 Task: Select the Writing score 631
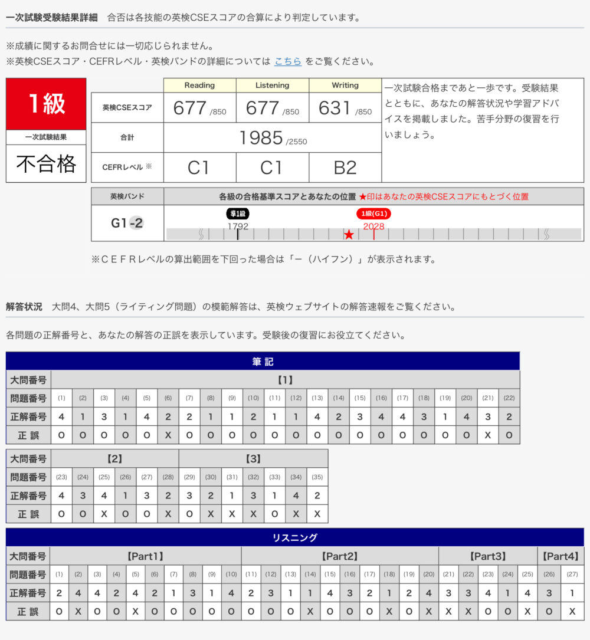[x=335, y=108]
